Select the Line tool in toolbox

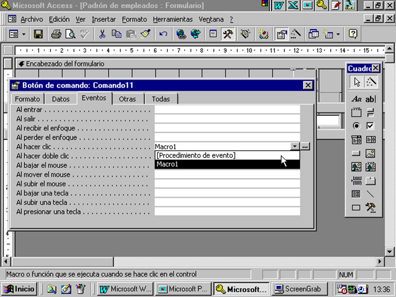pos(370,194)
